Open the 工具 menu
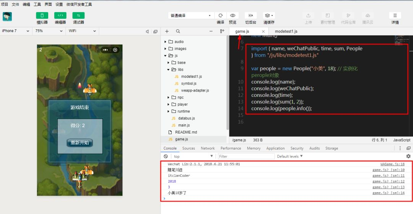The height and width of the screenshot is (214, 413). click(x=37, y=4)
